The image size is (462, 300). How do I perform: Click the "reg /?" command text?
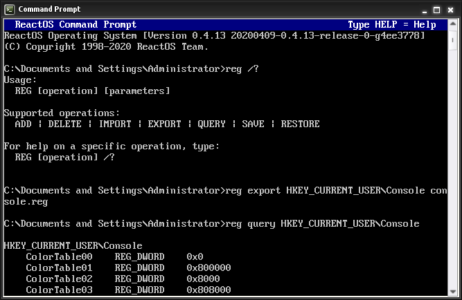coord(245,69)
